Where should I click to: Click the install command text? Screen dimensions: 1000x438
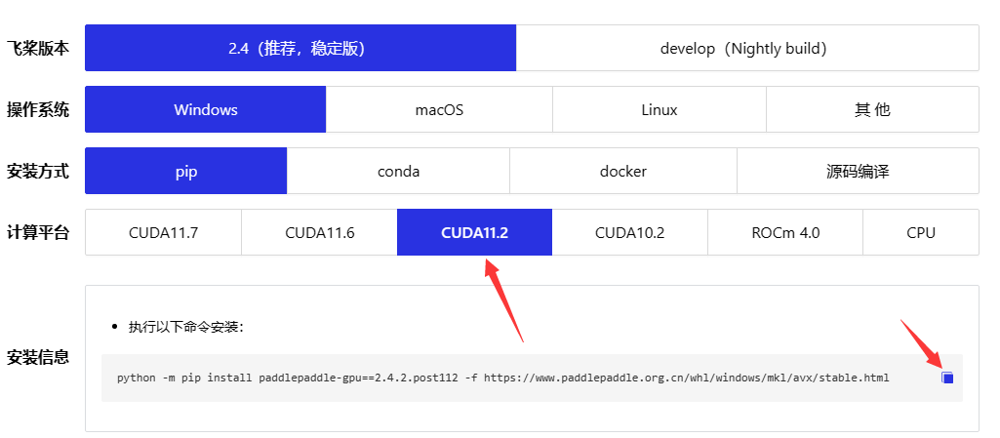coord(502,378)
